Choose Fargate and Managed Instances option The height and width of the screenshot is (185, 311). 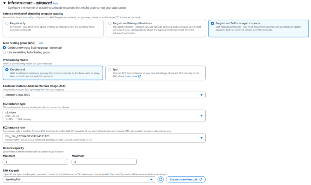pos(110,23)
